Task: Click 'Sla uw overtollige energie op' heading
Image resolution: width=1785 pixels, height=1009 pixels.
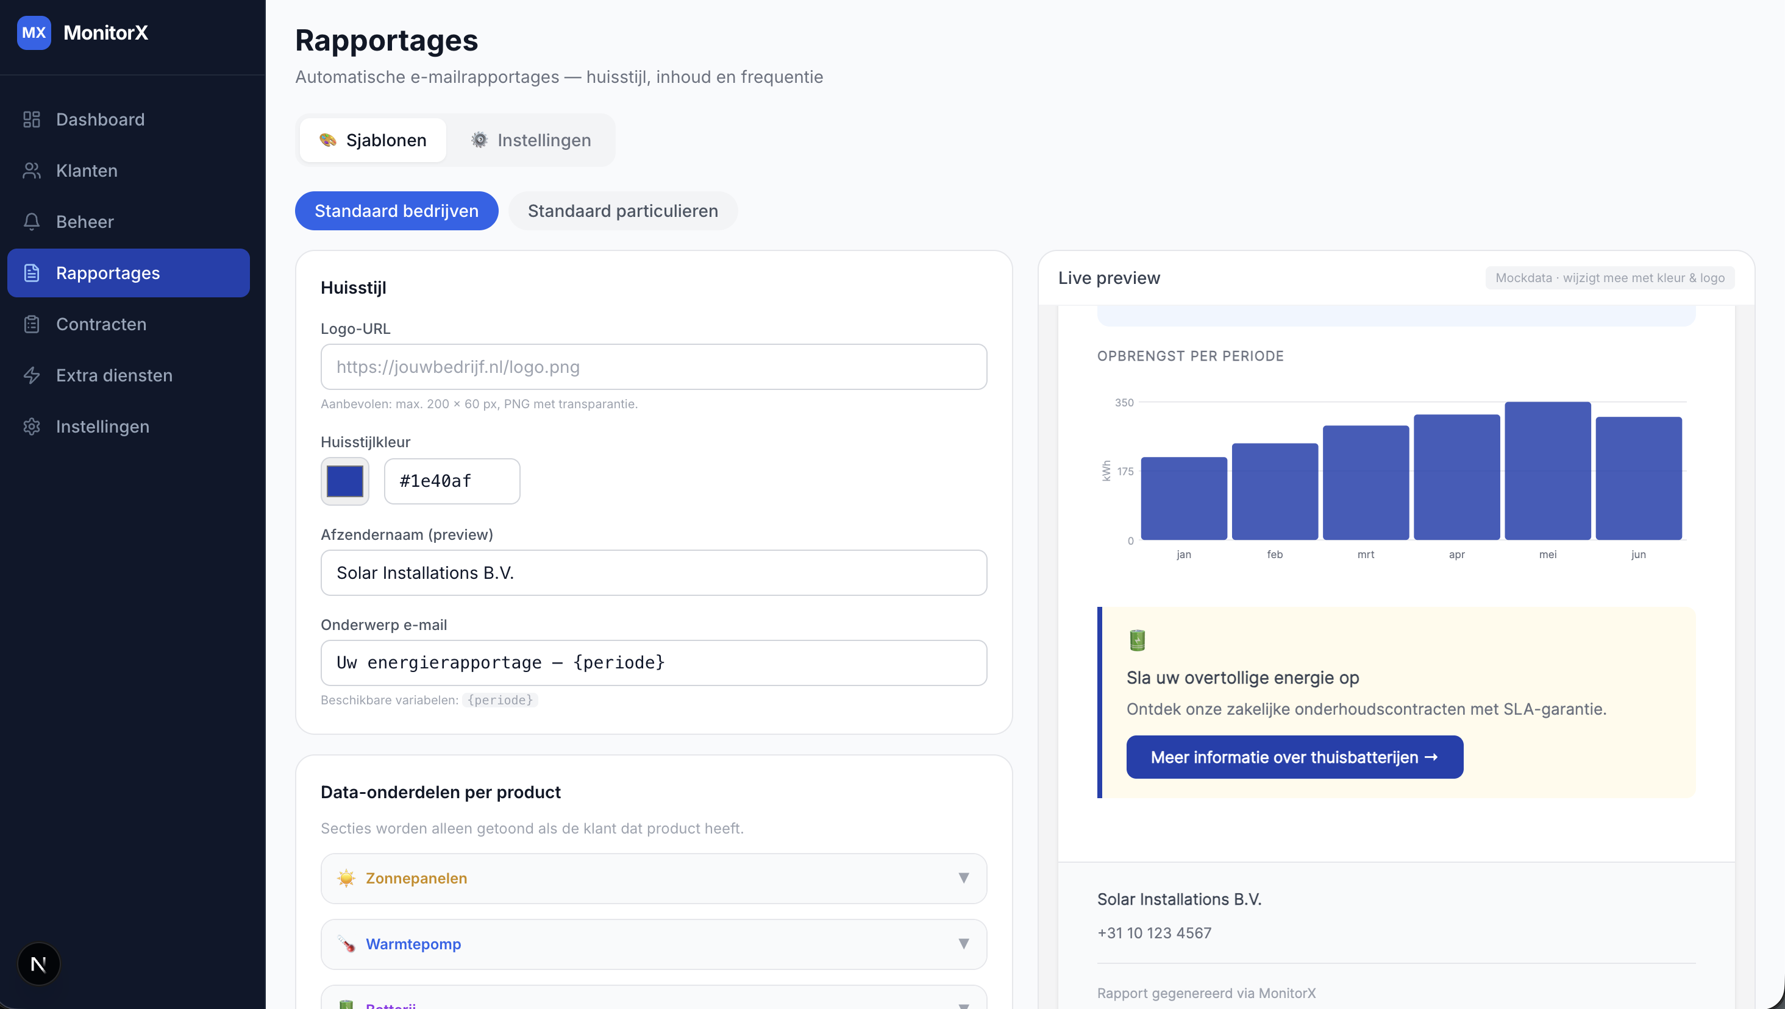Action: click(x=1242, y=677)
